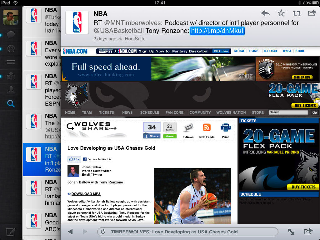This screenshot has width=320, height=240.
Task: Click the Go search button
Action: pyautogui.click(x=314, y=112)
